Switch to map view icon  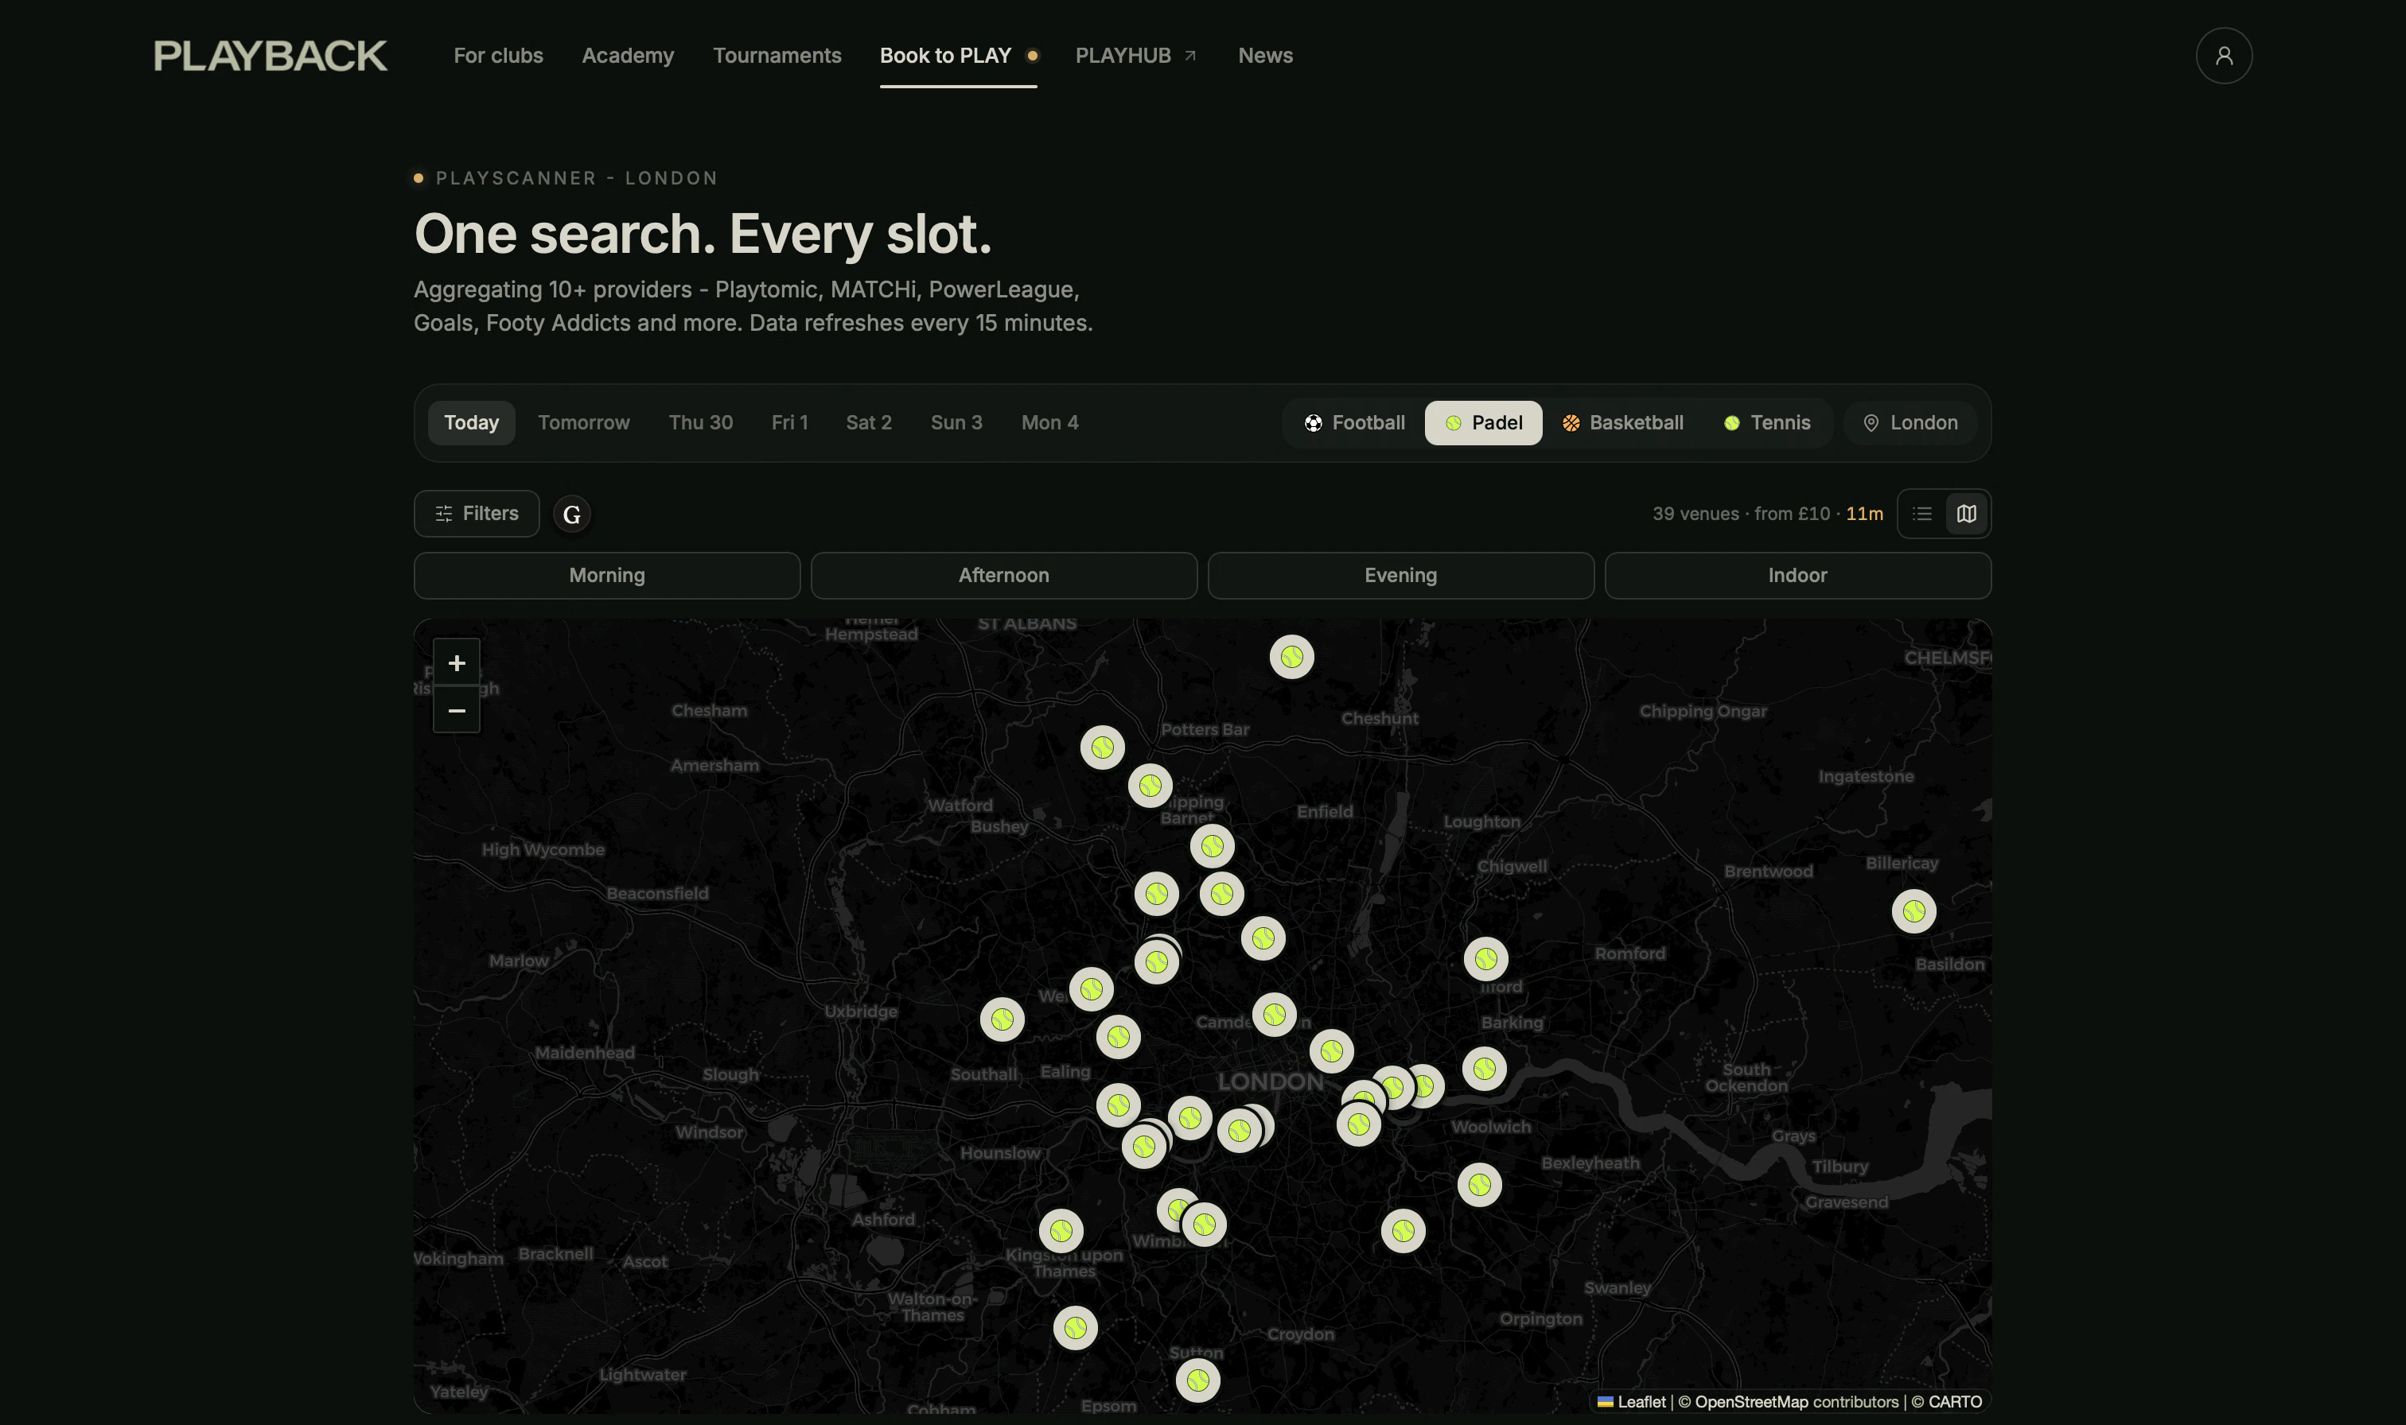(1966, 514)
